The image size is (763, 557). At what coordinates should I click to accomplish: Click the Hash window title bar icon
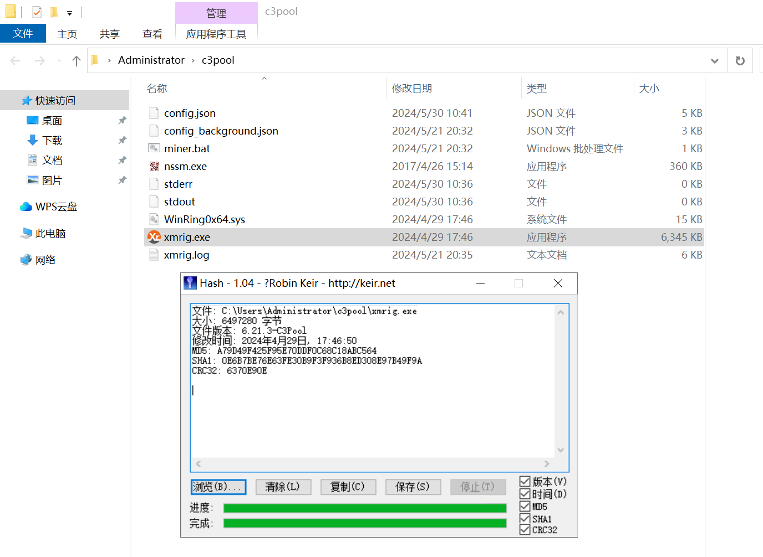[x=190, y=283]
